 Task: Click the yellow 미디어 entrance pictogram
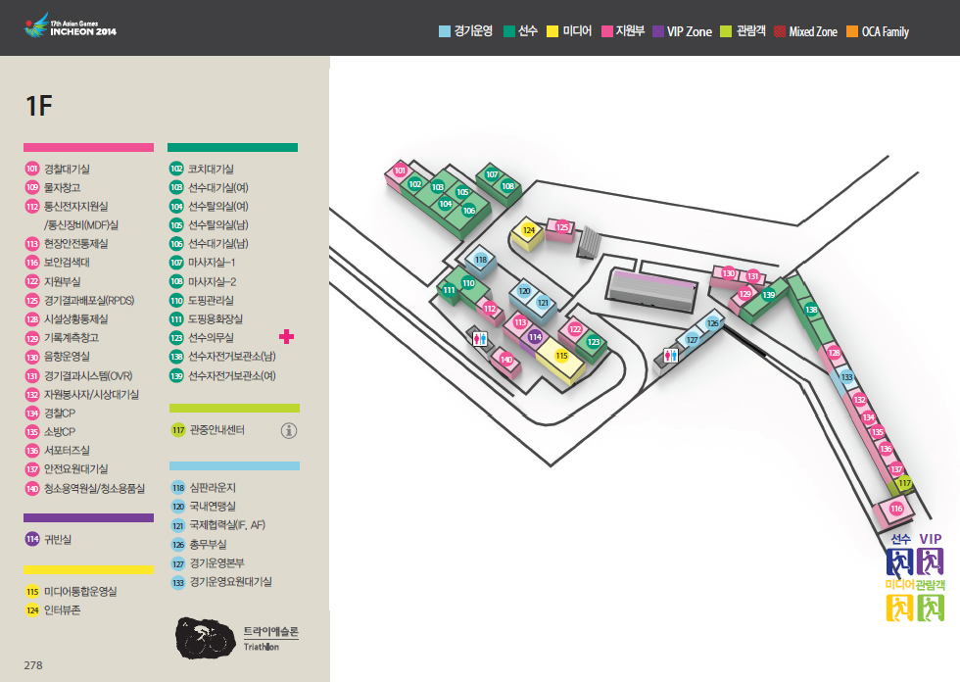(x=899, y=608)
